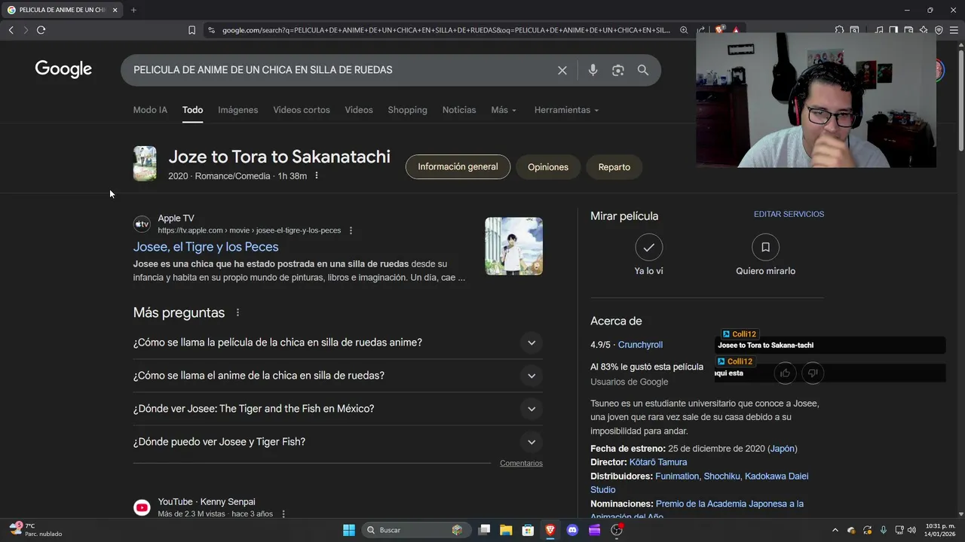The image size is (965, 542).
Task: Open the Crunchyroll rating link
Action: [x=640, y=345]
